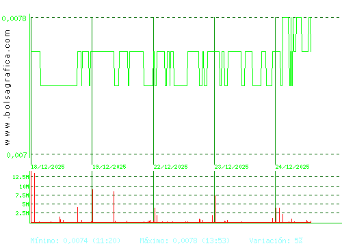Select the 12.5M volume axis label
The width and height of the screenshot is (342, 246).
click(x=21, y=177)
